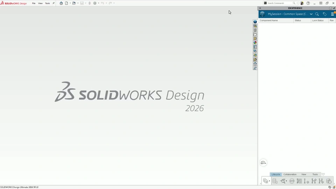Open the bottom task pane icon with a plus sign
336x189 pixels.
[x=255, y=68]
